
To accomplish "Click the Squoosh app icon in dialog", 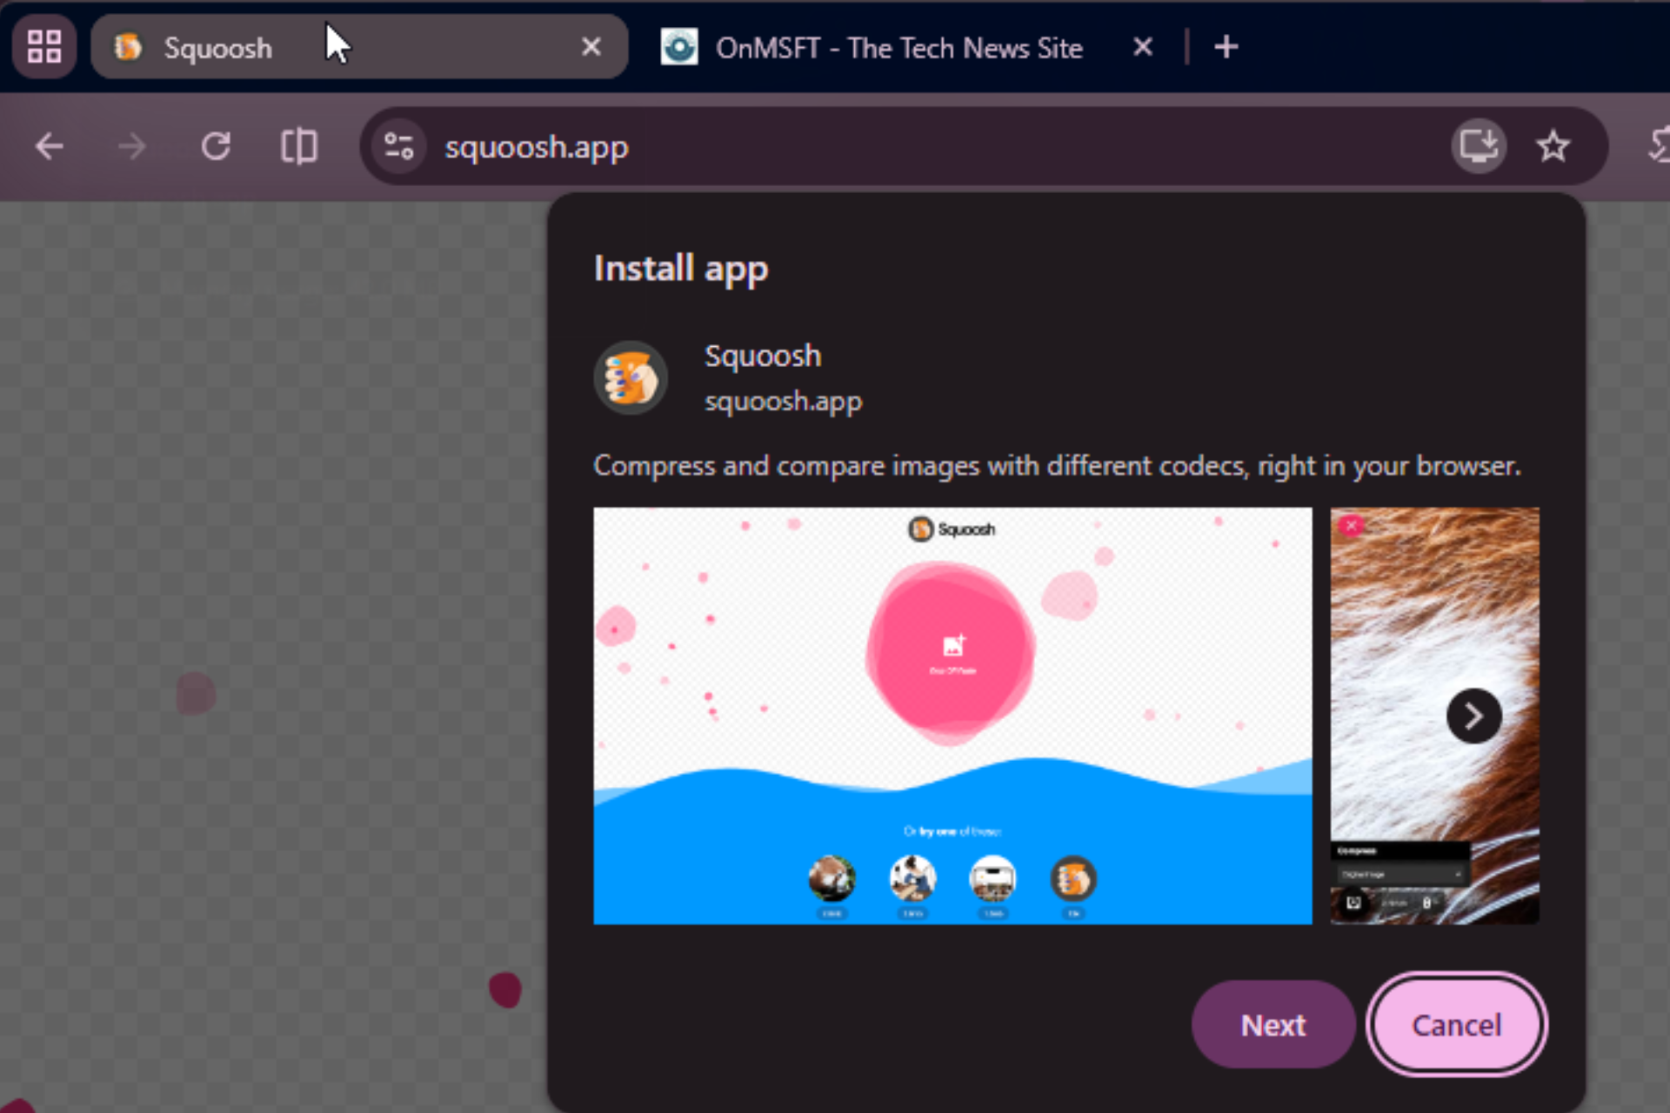I will click(631, 378).
